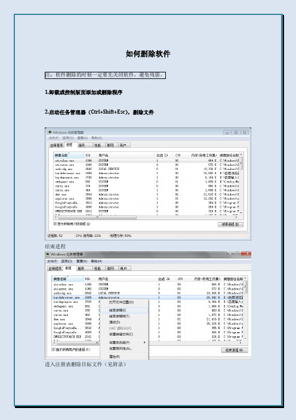This screenshot has width=296, height=420.
Task: Choose 打开文件位置(O) in the context menu
Action: tap(121, 302)
